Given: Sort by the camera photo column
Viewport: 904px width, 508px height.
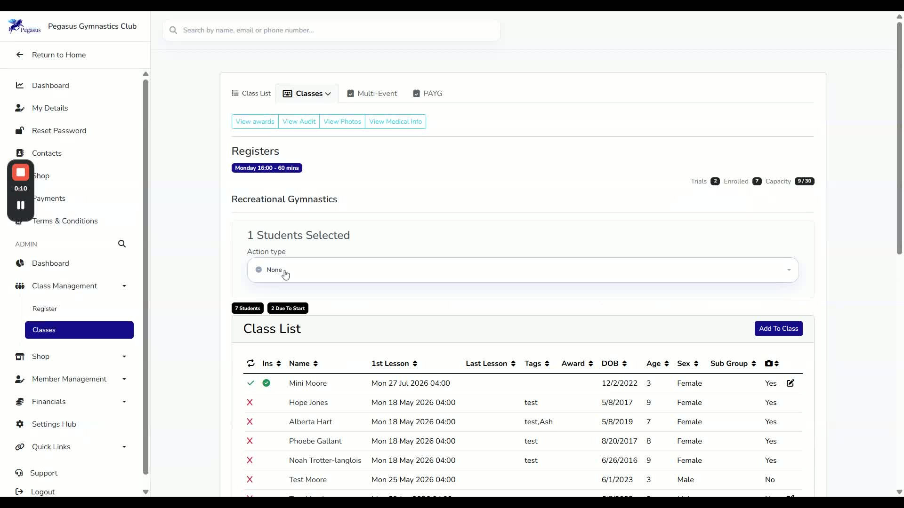Looking at the screenshot, I should 772,363.
